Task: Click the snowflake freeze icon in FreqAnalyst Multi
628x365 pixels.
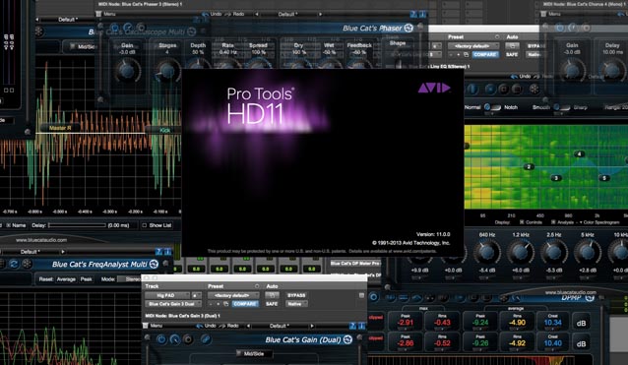Action: click(27, 264)
